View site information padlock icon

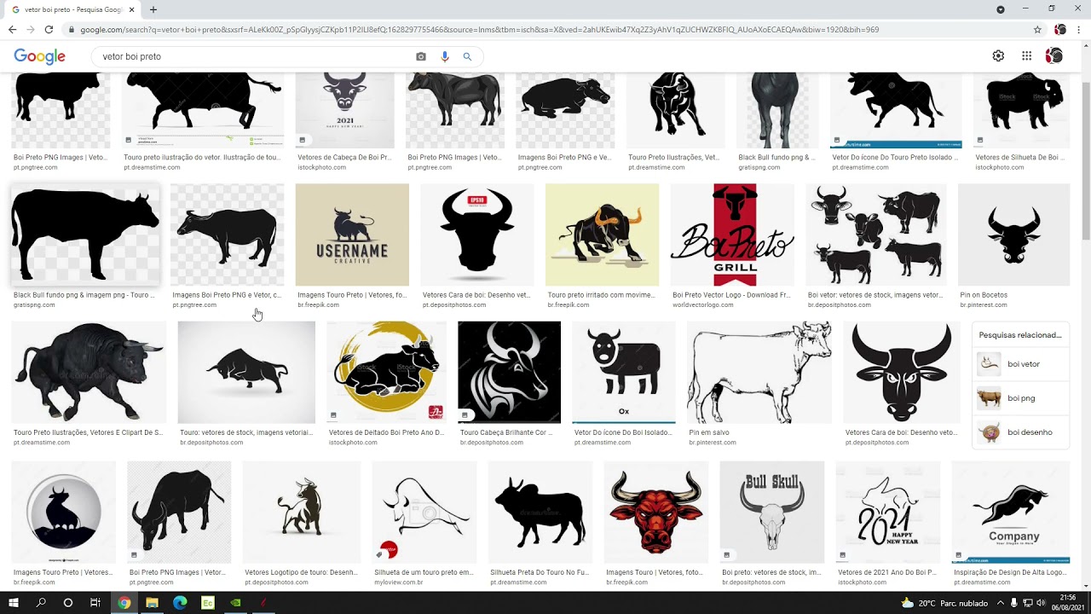click(71, 30)
